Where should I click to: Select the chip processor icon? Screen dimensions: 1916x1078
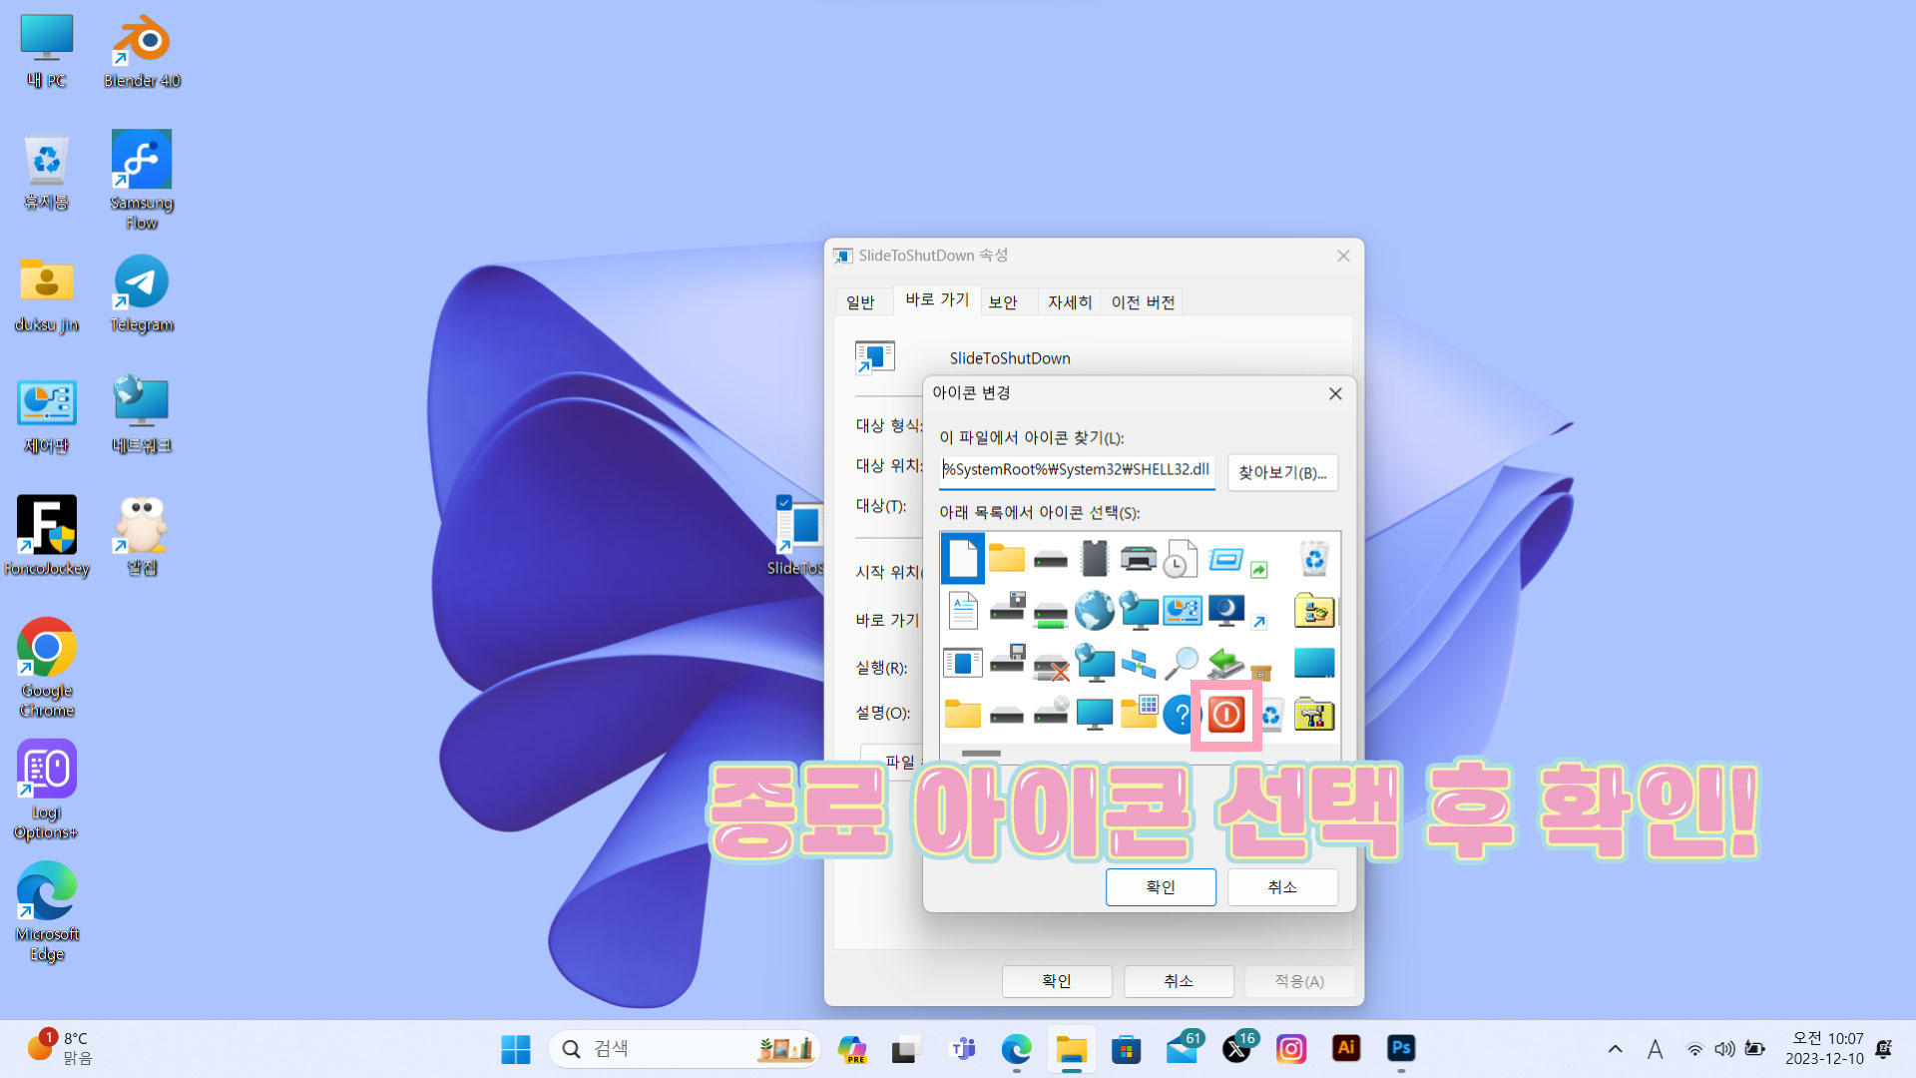1094,559
